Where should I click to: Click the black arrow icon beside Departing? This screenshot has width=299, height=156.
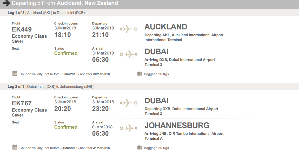[6, 3]
